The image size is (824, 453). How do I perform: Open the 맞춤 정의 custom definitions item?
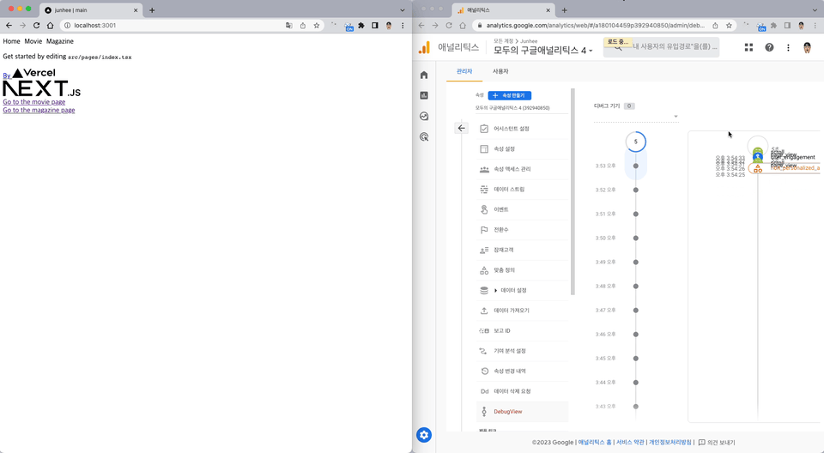523,270
